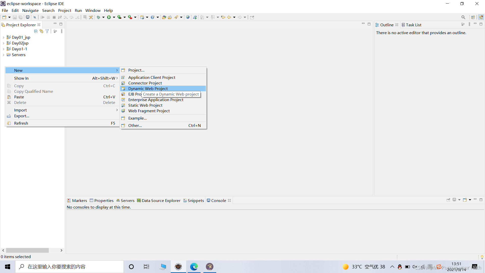Click the toolbar search magnifier icon
Screen dimensions: 485x273
click(463, 17)
